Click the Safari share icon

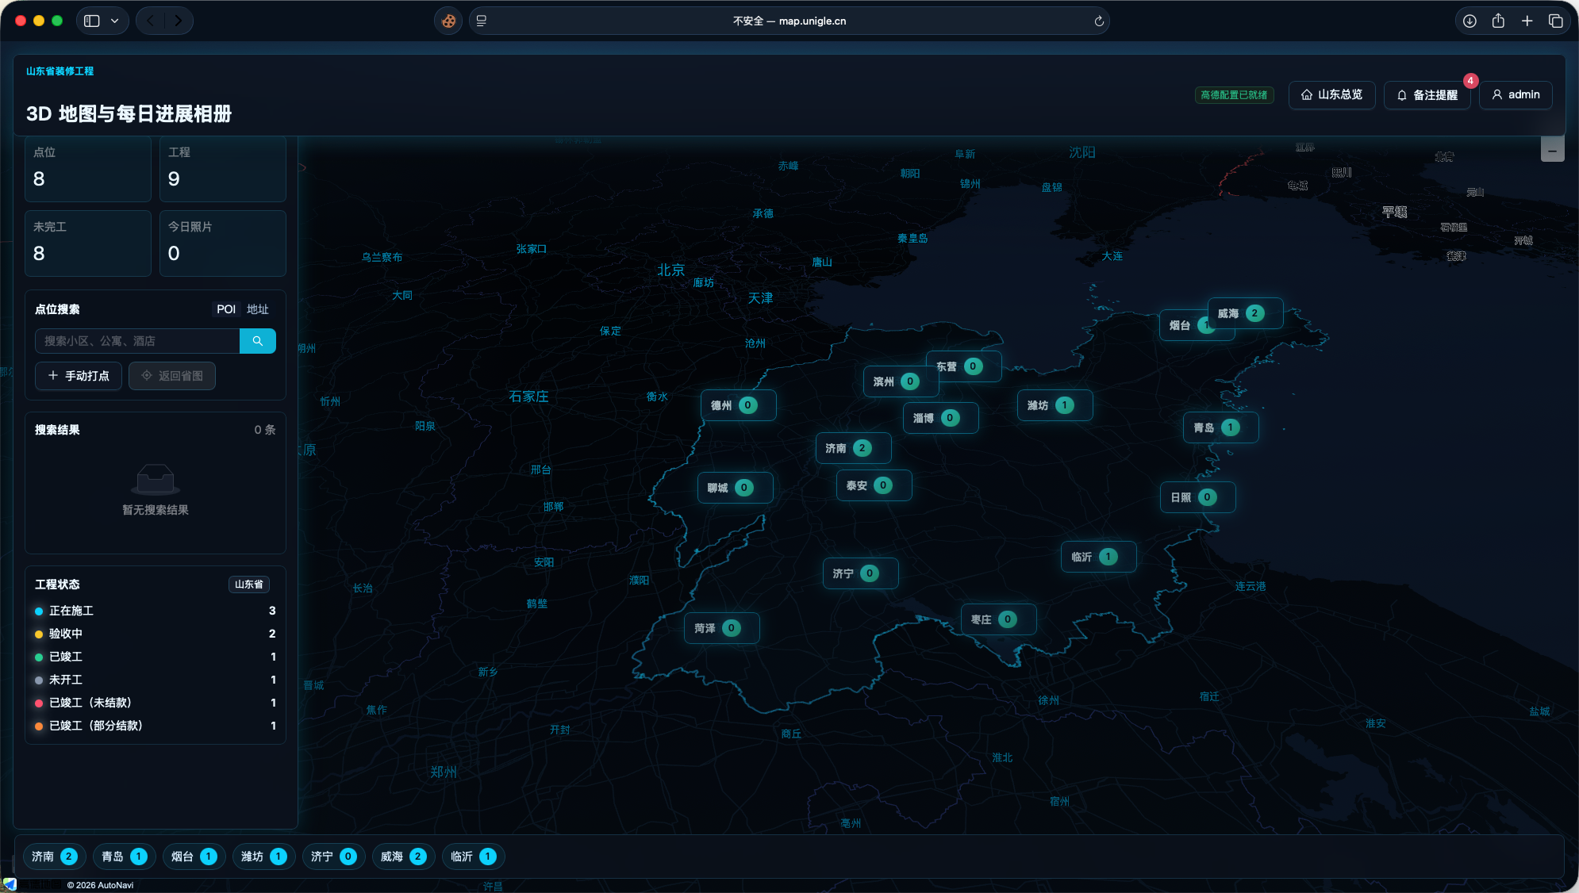[1498, 21]
